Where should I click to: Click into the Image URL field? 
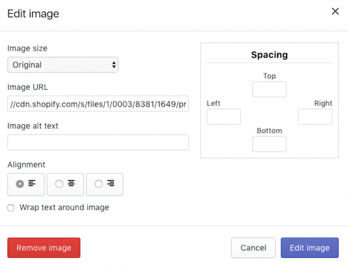(97, 104)
